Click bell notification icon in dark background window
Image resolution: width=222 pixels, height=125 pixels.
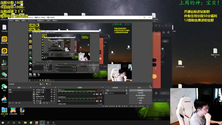[x=163, y=32]
